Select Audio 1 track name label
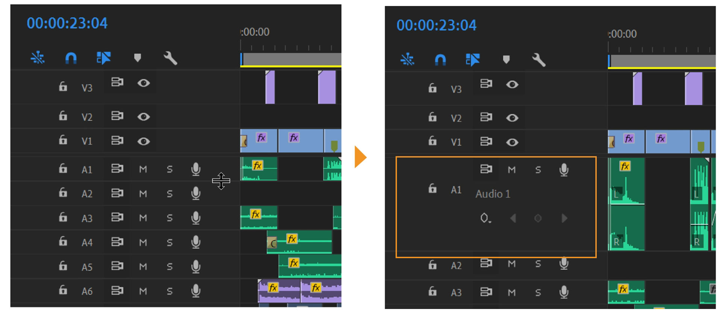 pos(493,194)
